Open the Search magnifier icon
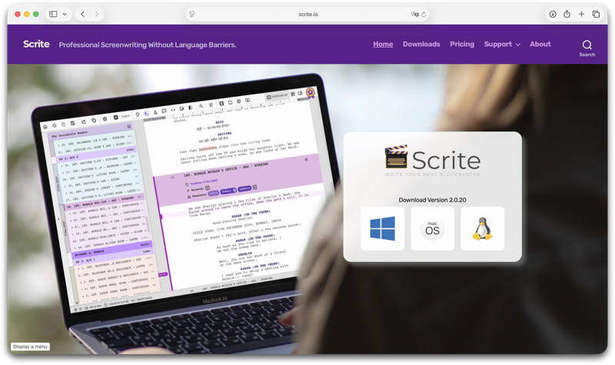The width and height of the screenshot is (615, 365). click(587, 45)
